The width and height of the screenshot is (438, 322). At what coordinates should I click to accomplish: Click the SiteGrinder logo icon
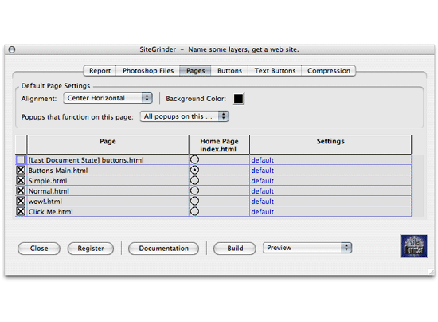pyautogui.click(x=414, y=246)
